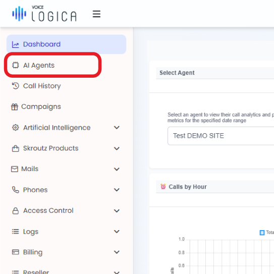This screenshot has height=274, width=274.
Task: Open the hamburger menu toggle
Action: (x=96, y=14)
